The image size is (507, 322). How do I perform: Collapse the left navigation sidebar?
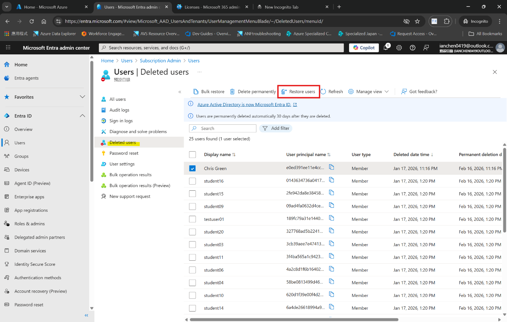click(86, 315)
